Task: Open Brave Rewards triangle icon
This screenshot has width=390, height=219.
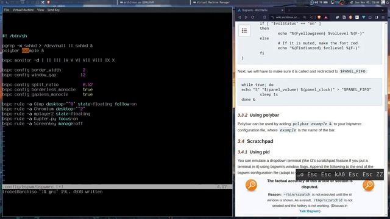Action: [326, 18]
